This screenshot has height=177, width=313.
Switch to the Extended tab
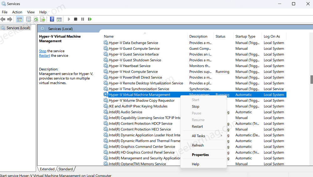click(x=47, y=169)
